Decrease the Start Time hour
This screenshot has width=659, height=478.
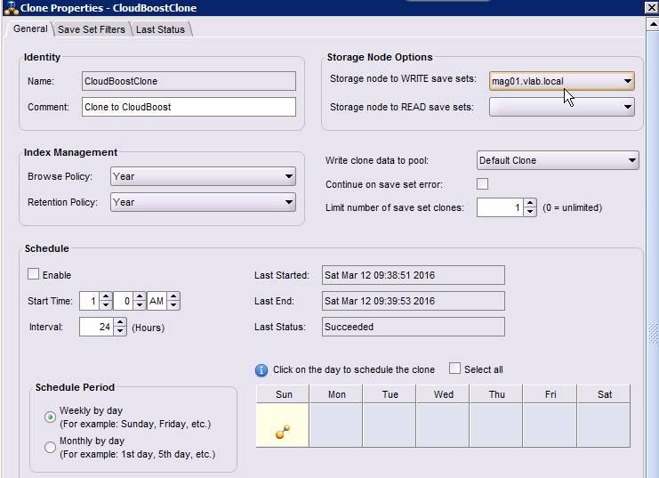(x=106, y=305)
